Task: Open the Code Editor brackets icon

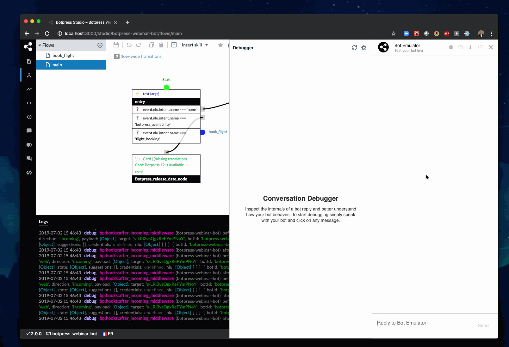Action: pos(29,103)
